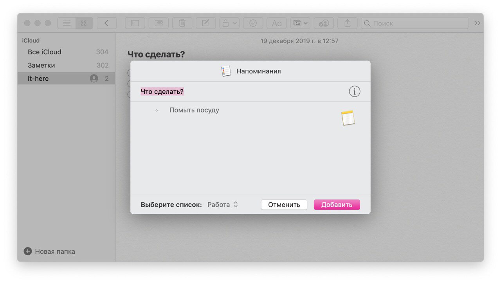Click the add people collaboration icon
501x283 pixels.
tap(324, 23)
